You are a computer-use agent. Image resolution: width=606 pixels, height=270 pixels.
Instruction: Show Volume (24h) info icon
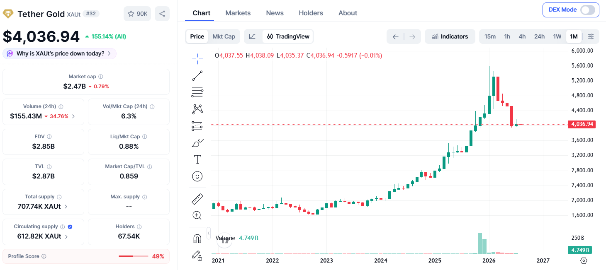(61, 106)
